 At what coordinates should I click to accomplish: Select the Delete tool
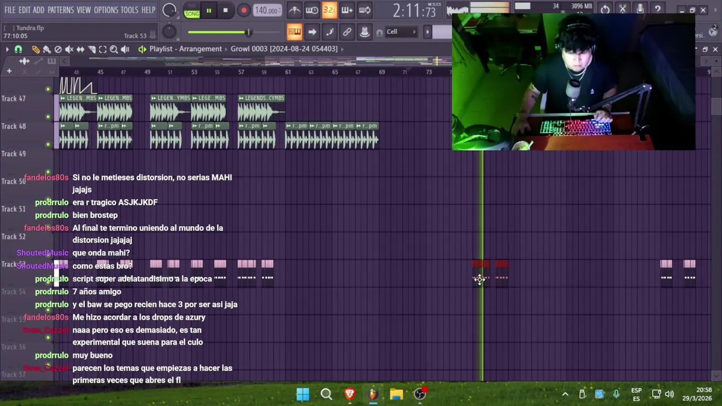58,49
